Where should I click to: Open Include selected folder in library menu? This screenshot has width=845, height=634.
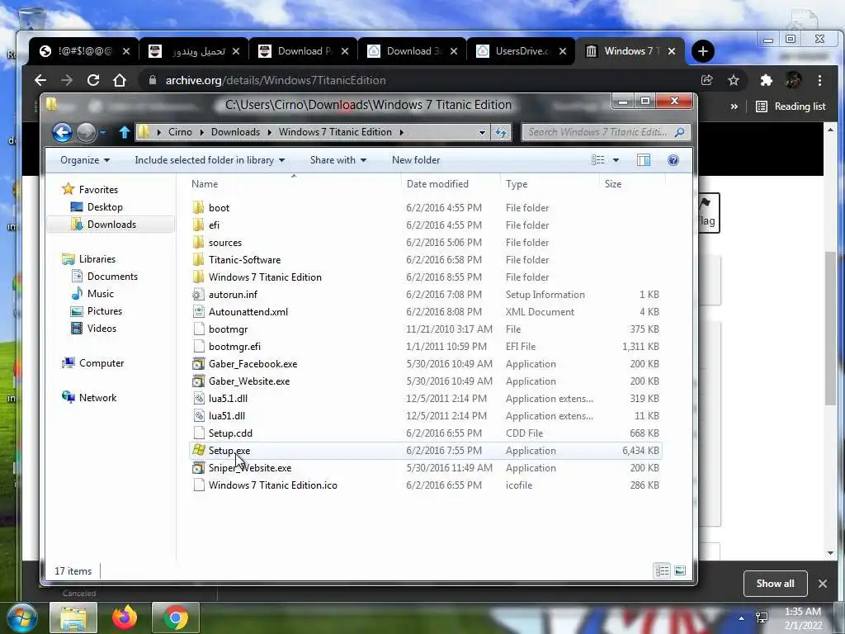(210, 160)
